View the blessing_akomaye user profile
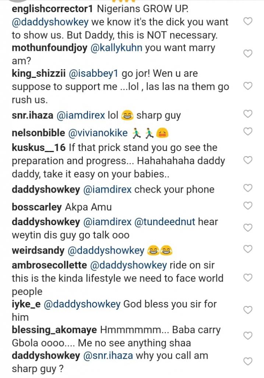 point(54,330)
